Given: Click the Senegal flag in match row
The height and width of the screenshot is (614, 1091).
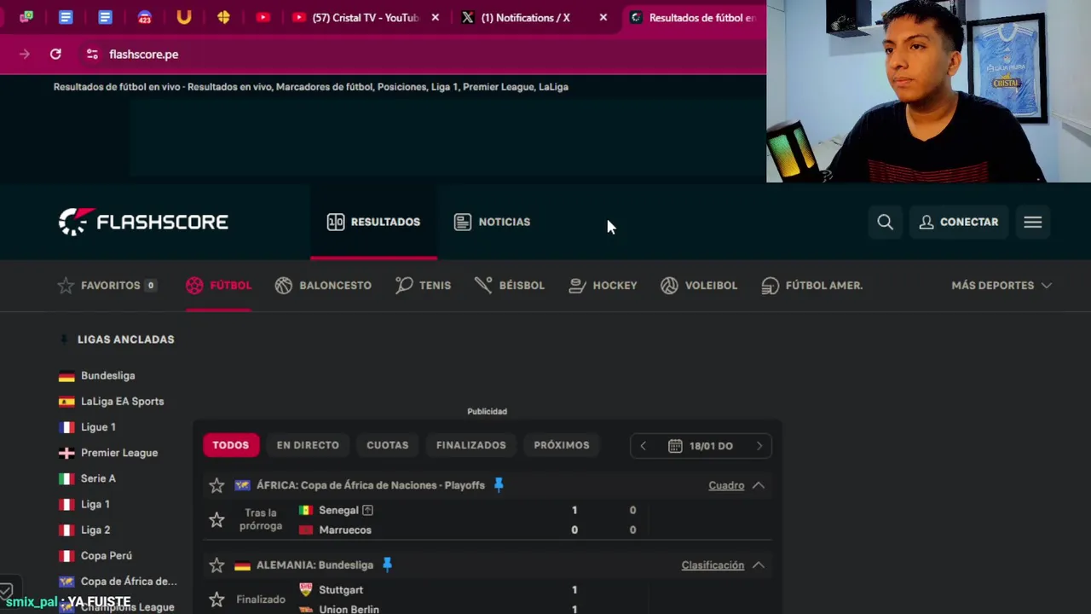Looking at the screenshot, I should [x=305, y=510].
